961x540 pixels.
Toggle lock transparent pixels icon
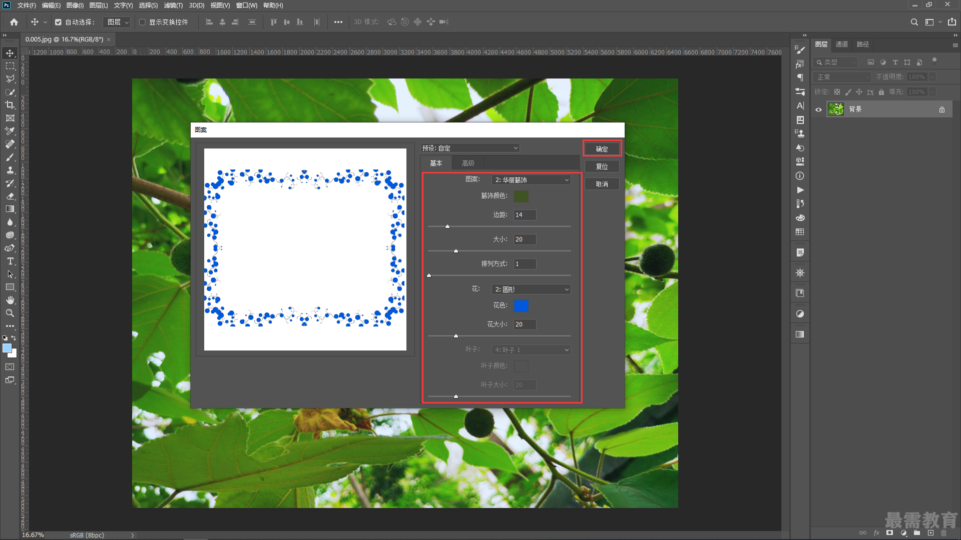coord(837,92)
